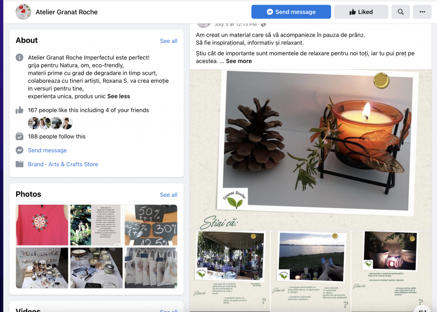Viewport: 437px width, 312px height.
Task: Click the Messenger icon beside Send message link
Action: (x=20, y=150)
